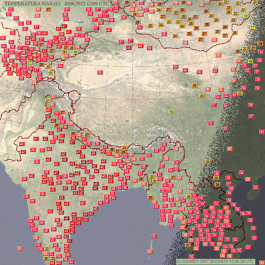Click the 25 label beside Qinghai Lake
Viewport: 265px width, 265px height.
(x=194, y=85)
